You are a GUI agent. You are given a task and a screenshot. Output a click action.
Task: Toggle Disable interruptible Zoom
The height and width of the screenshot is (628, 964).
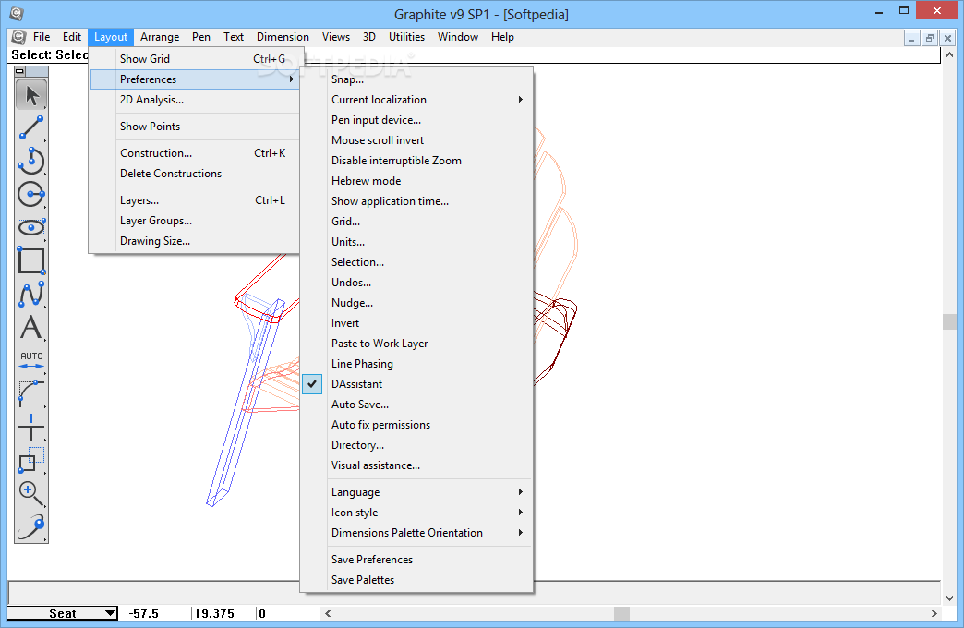point(416,161)
